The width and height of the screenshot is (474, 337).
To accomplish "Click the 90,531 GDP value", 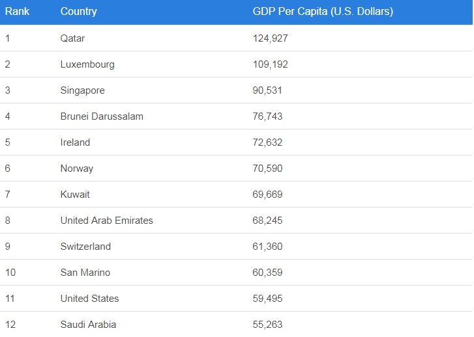I will (267, 90).
